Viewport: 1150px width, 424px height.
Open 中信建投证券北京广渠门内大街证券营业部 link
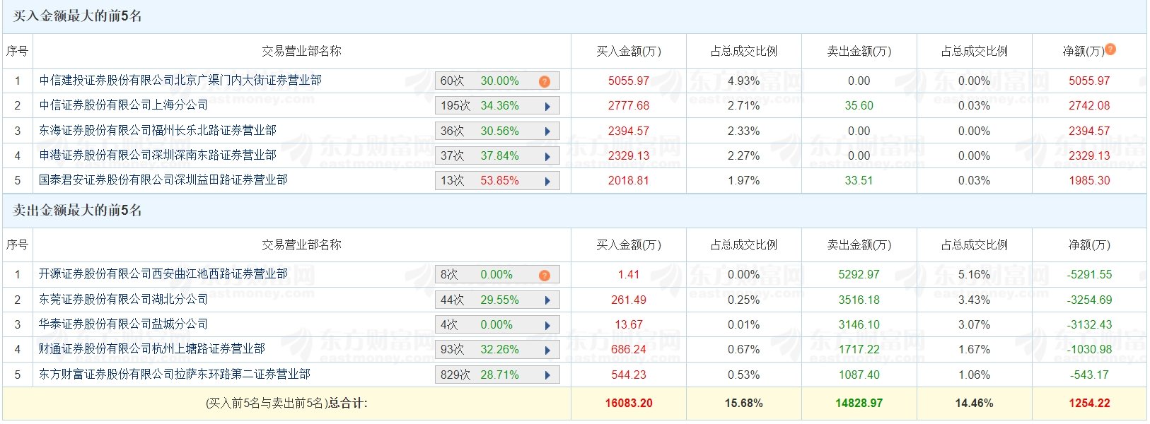(180, 81)
